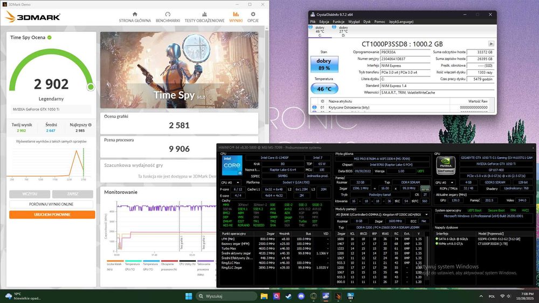
Task: Show hidden system tray icons chevron
Action: coord(481,296)
